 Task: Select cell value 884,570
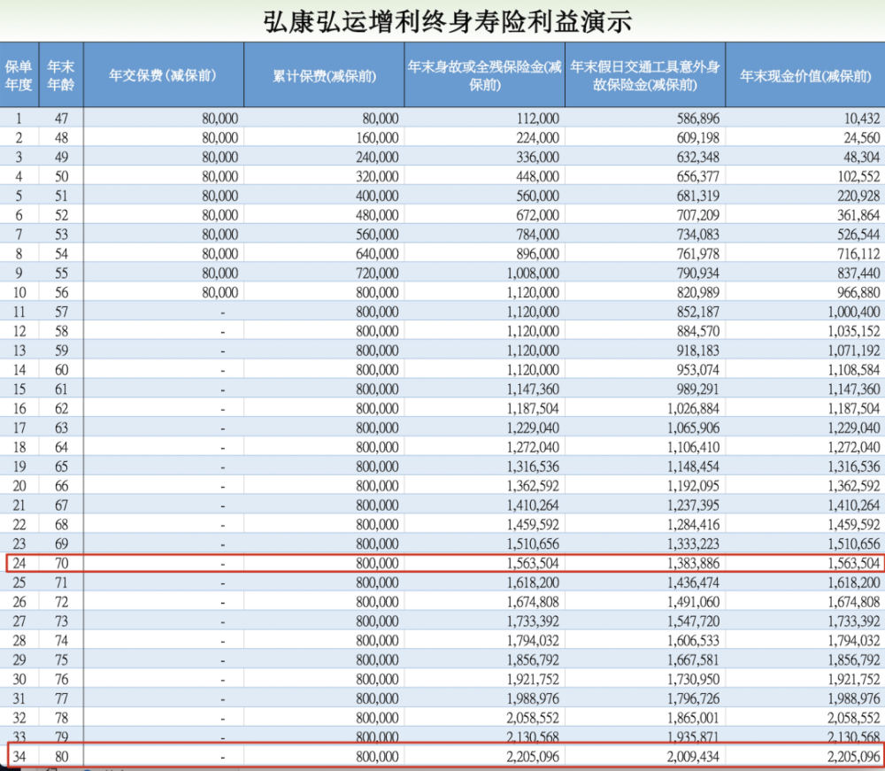tap(698, 331)
